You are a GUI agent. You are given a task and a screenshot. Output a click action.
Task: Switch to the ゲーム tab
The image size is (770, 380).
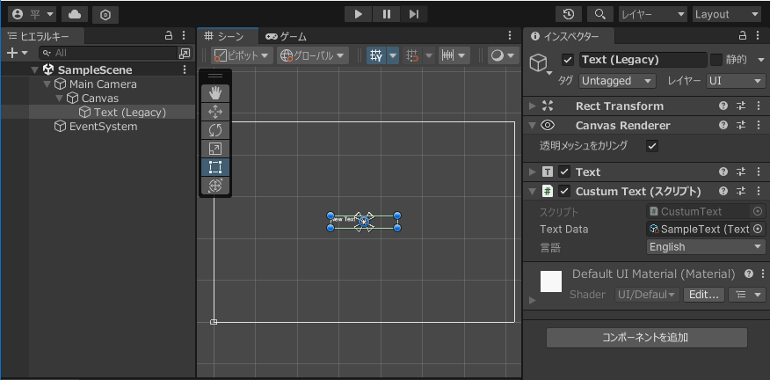tap(286, 36)
